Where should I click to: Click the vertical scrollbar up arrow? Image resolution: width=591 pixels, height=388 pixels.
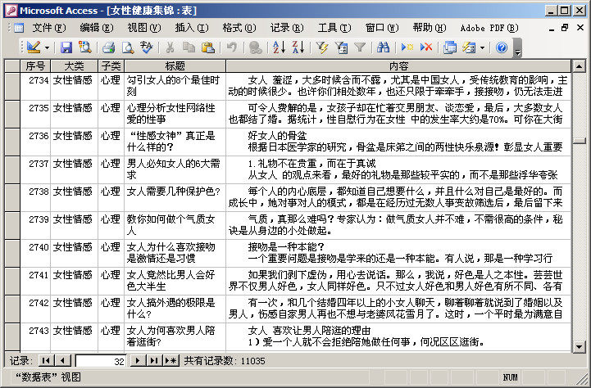point(579,66)
